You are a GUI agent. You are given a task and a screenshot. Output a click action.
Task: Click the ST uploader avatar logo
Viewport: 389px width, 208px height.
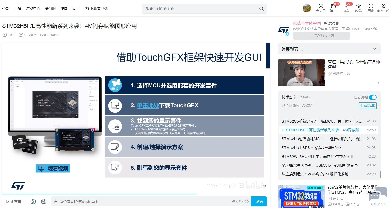284,30
